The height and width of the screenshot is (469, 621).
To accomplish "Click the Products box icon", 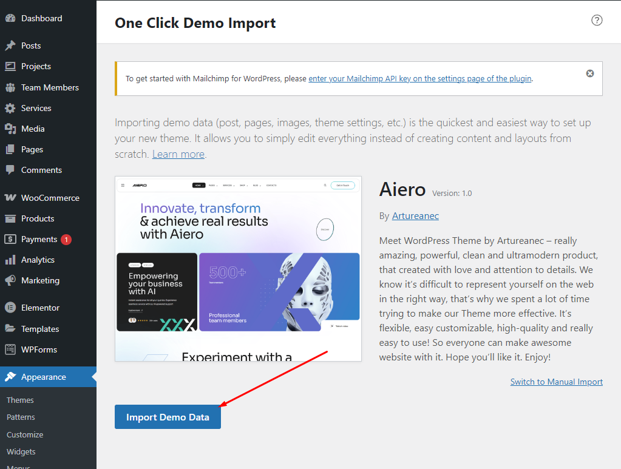I will point(10,218).
